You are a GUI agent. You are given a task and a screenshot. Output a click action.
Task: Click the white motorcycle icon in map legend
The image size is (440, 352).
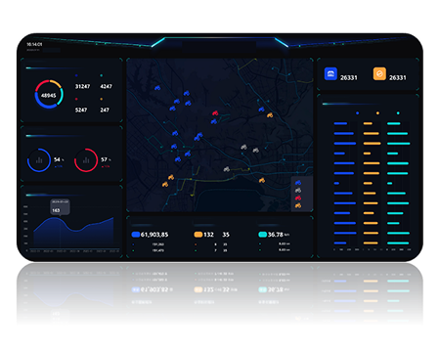[x=298, y=191]
